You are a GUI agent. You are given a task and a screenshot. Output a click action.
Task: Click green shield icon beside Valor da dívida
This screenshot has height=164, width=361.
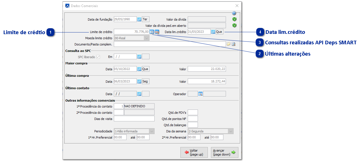coord(234,19)
